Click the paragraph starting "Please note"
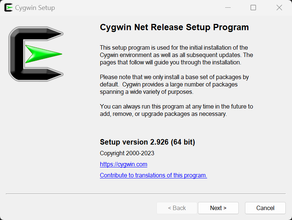This screenshot has height=220, width=292. tap(174, 84)
